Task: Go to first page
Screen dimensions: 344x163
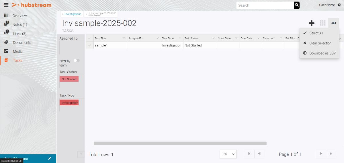Action: pyautogui.click(x=249, y=154)
